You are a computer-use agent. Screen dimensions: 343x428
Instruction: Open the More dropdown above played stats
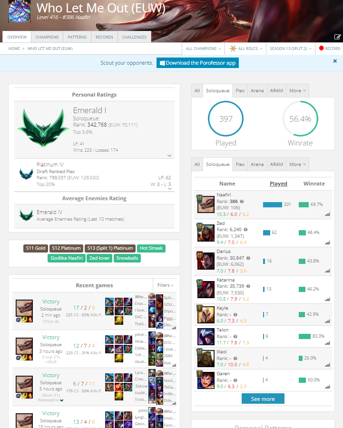(298, 91)
